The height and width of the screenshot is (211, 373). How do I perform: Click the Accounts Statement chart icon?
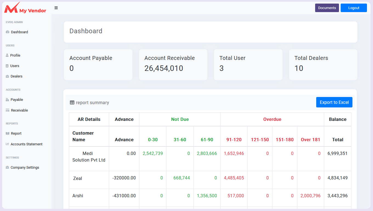[7, 144]
